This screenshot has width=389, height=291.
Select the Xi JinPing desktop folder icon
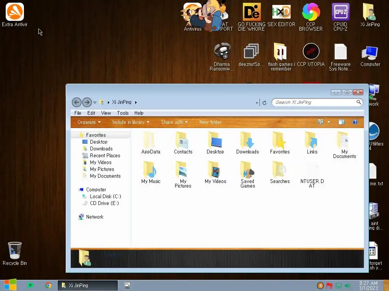370,15
